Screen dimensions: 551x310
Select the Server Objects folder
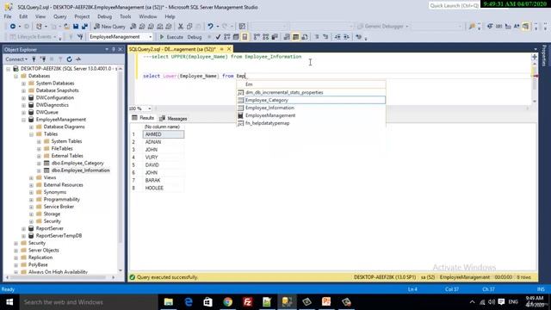coord(44,251)
